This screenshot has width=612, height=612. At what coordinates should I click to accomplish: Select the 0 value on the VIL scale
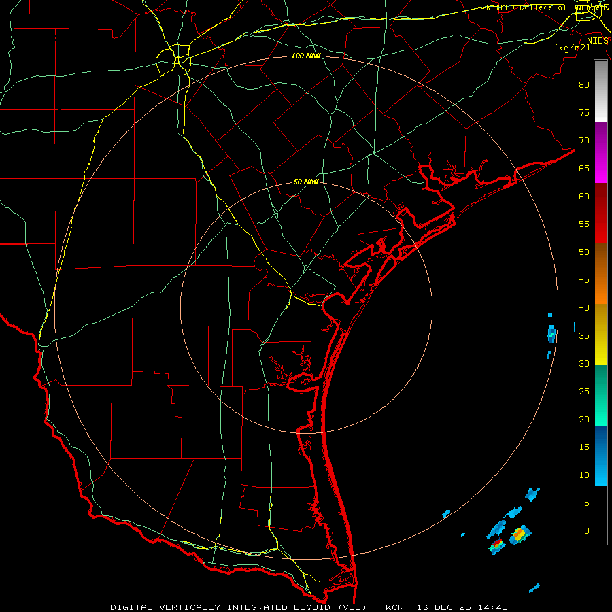[587, 531]
